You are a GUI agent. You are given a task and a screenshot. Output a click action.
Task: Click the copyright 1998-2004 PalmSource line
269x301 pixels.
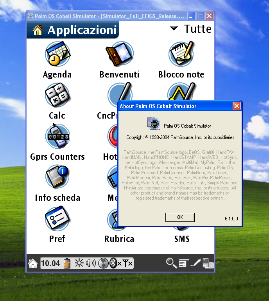click(x=180, y=137)
